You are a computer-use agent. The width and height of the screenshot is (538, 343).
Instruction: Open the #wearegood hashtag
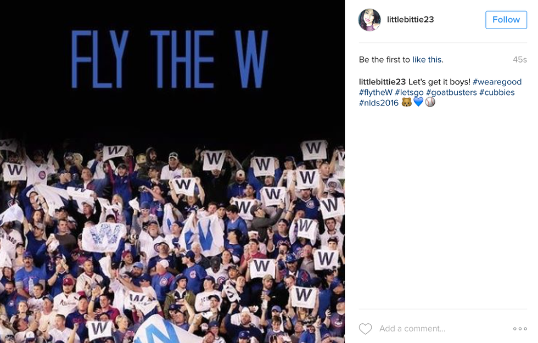497,82
